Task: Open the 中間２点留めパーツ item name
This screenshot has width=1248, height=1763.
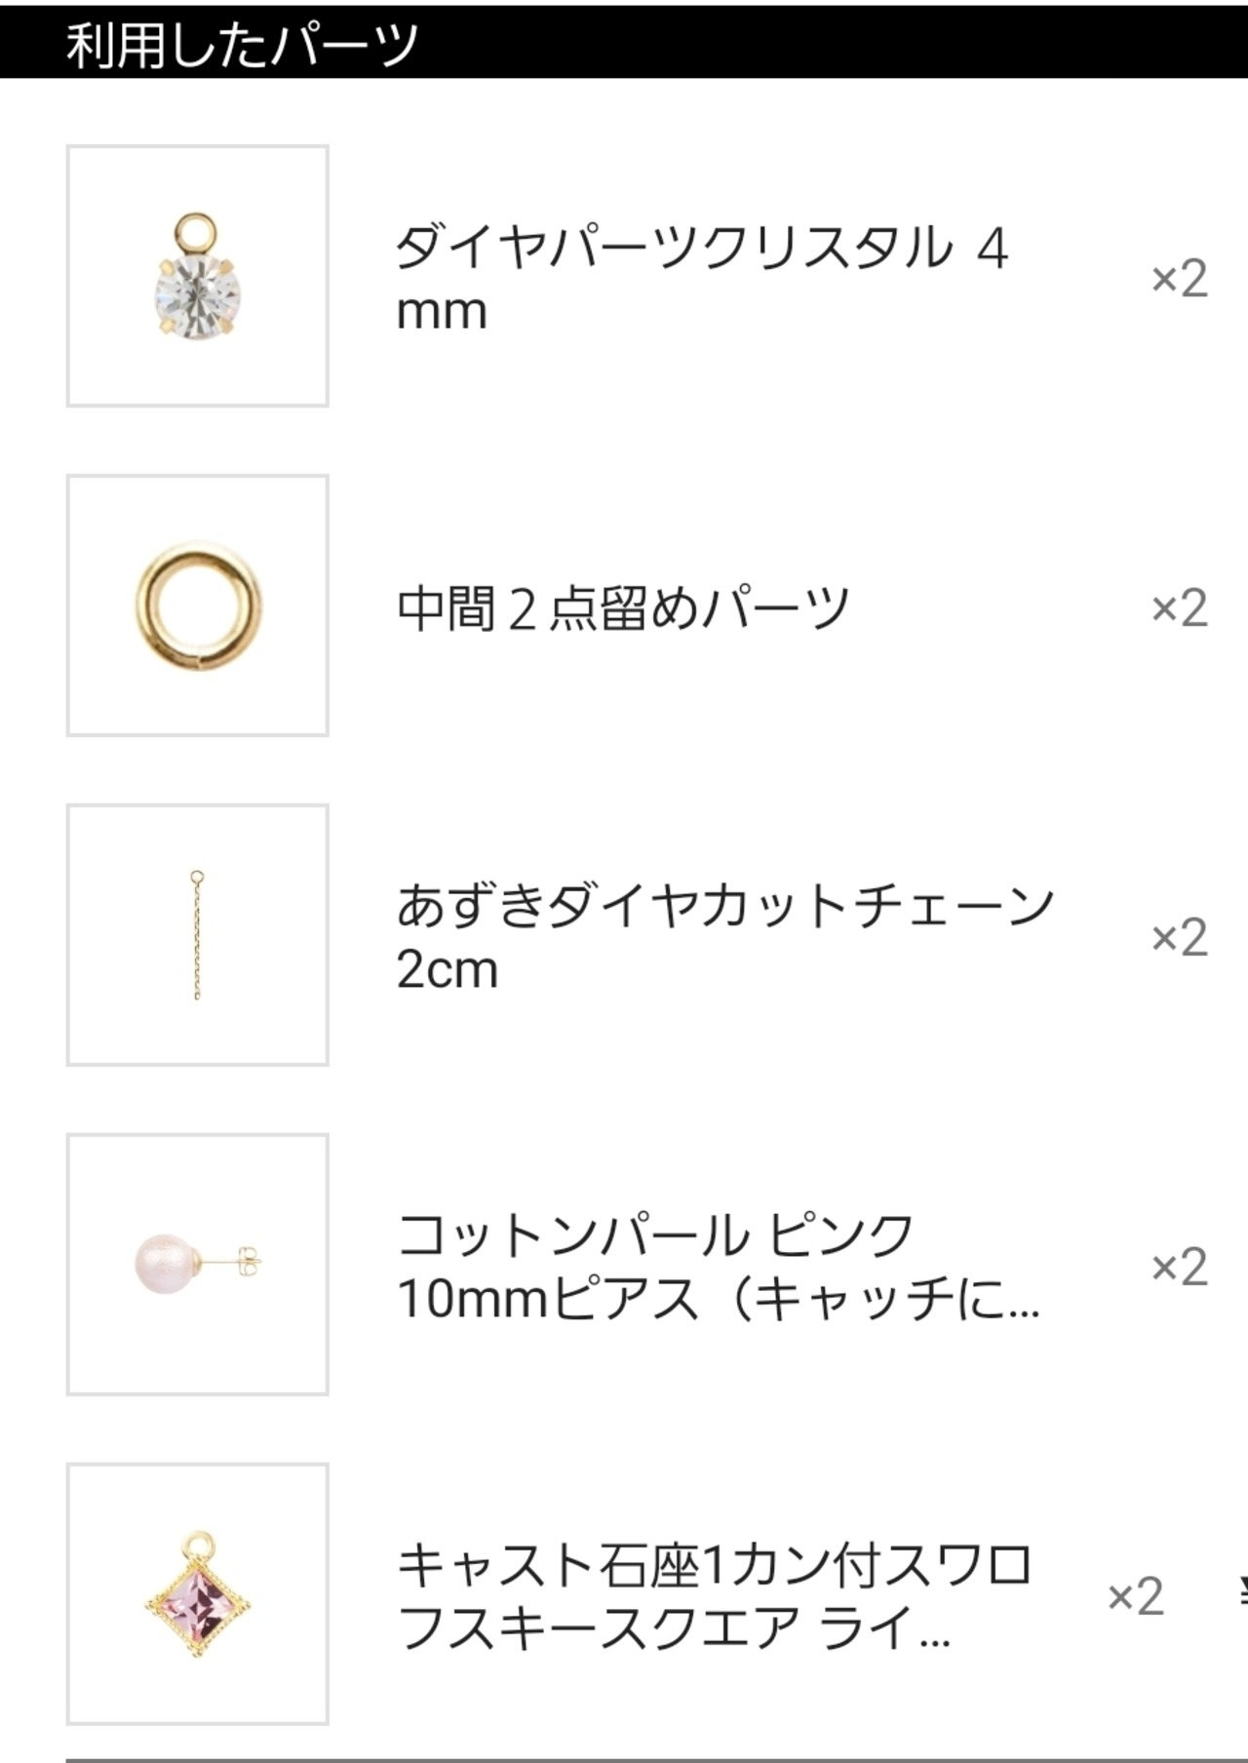Action: [x=623, y=607]
